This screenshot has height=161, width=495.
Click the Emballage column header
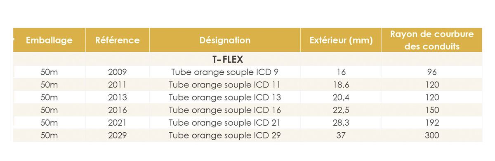click(49, 40)
